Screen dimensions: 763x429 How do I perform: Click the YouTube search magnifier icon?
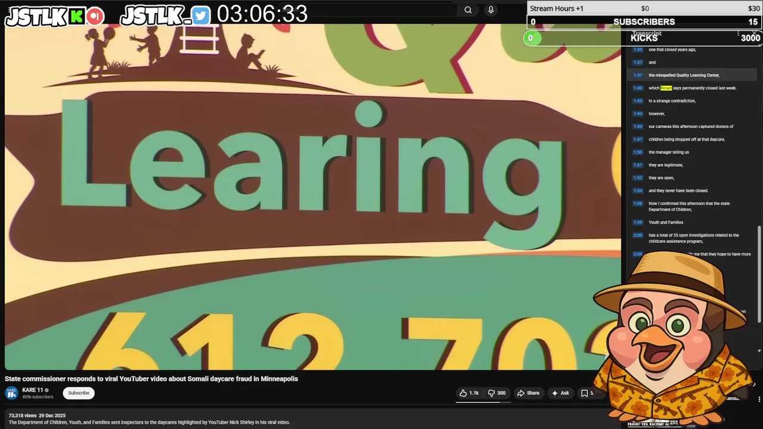(x=468, y=10)
